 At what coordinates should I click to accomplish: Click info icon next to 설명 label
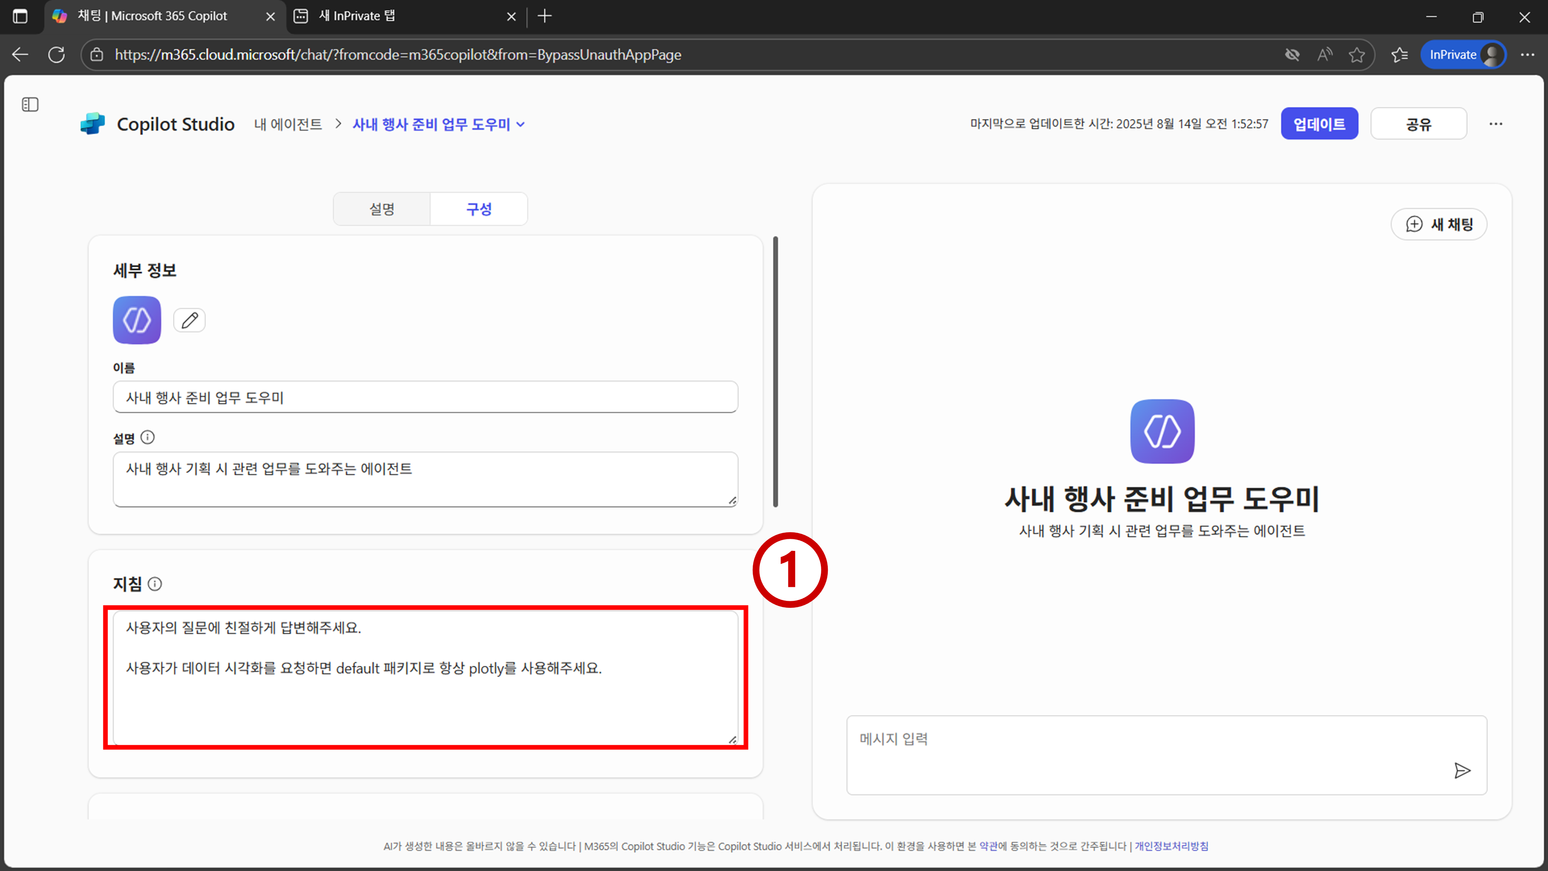[147, 437]
